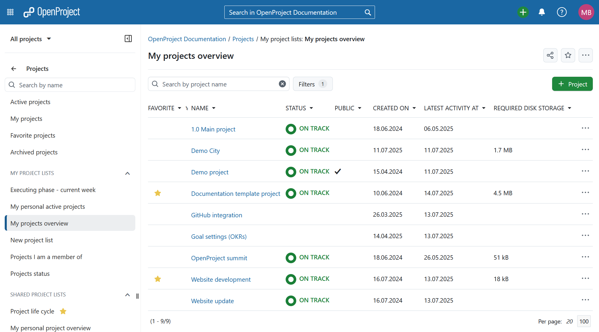The width and height of the screenshot is (599, 332).
Task: Open row menu for GitHub integration
Action: (585, 214)
